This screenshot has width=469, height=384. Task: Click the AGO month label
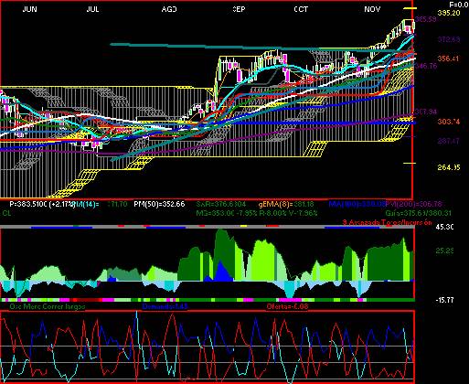(169, 9)
